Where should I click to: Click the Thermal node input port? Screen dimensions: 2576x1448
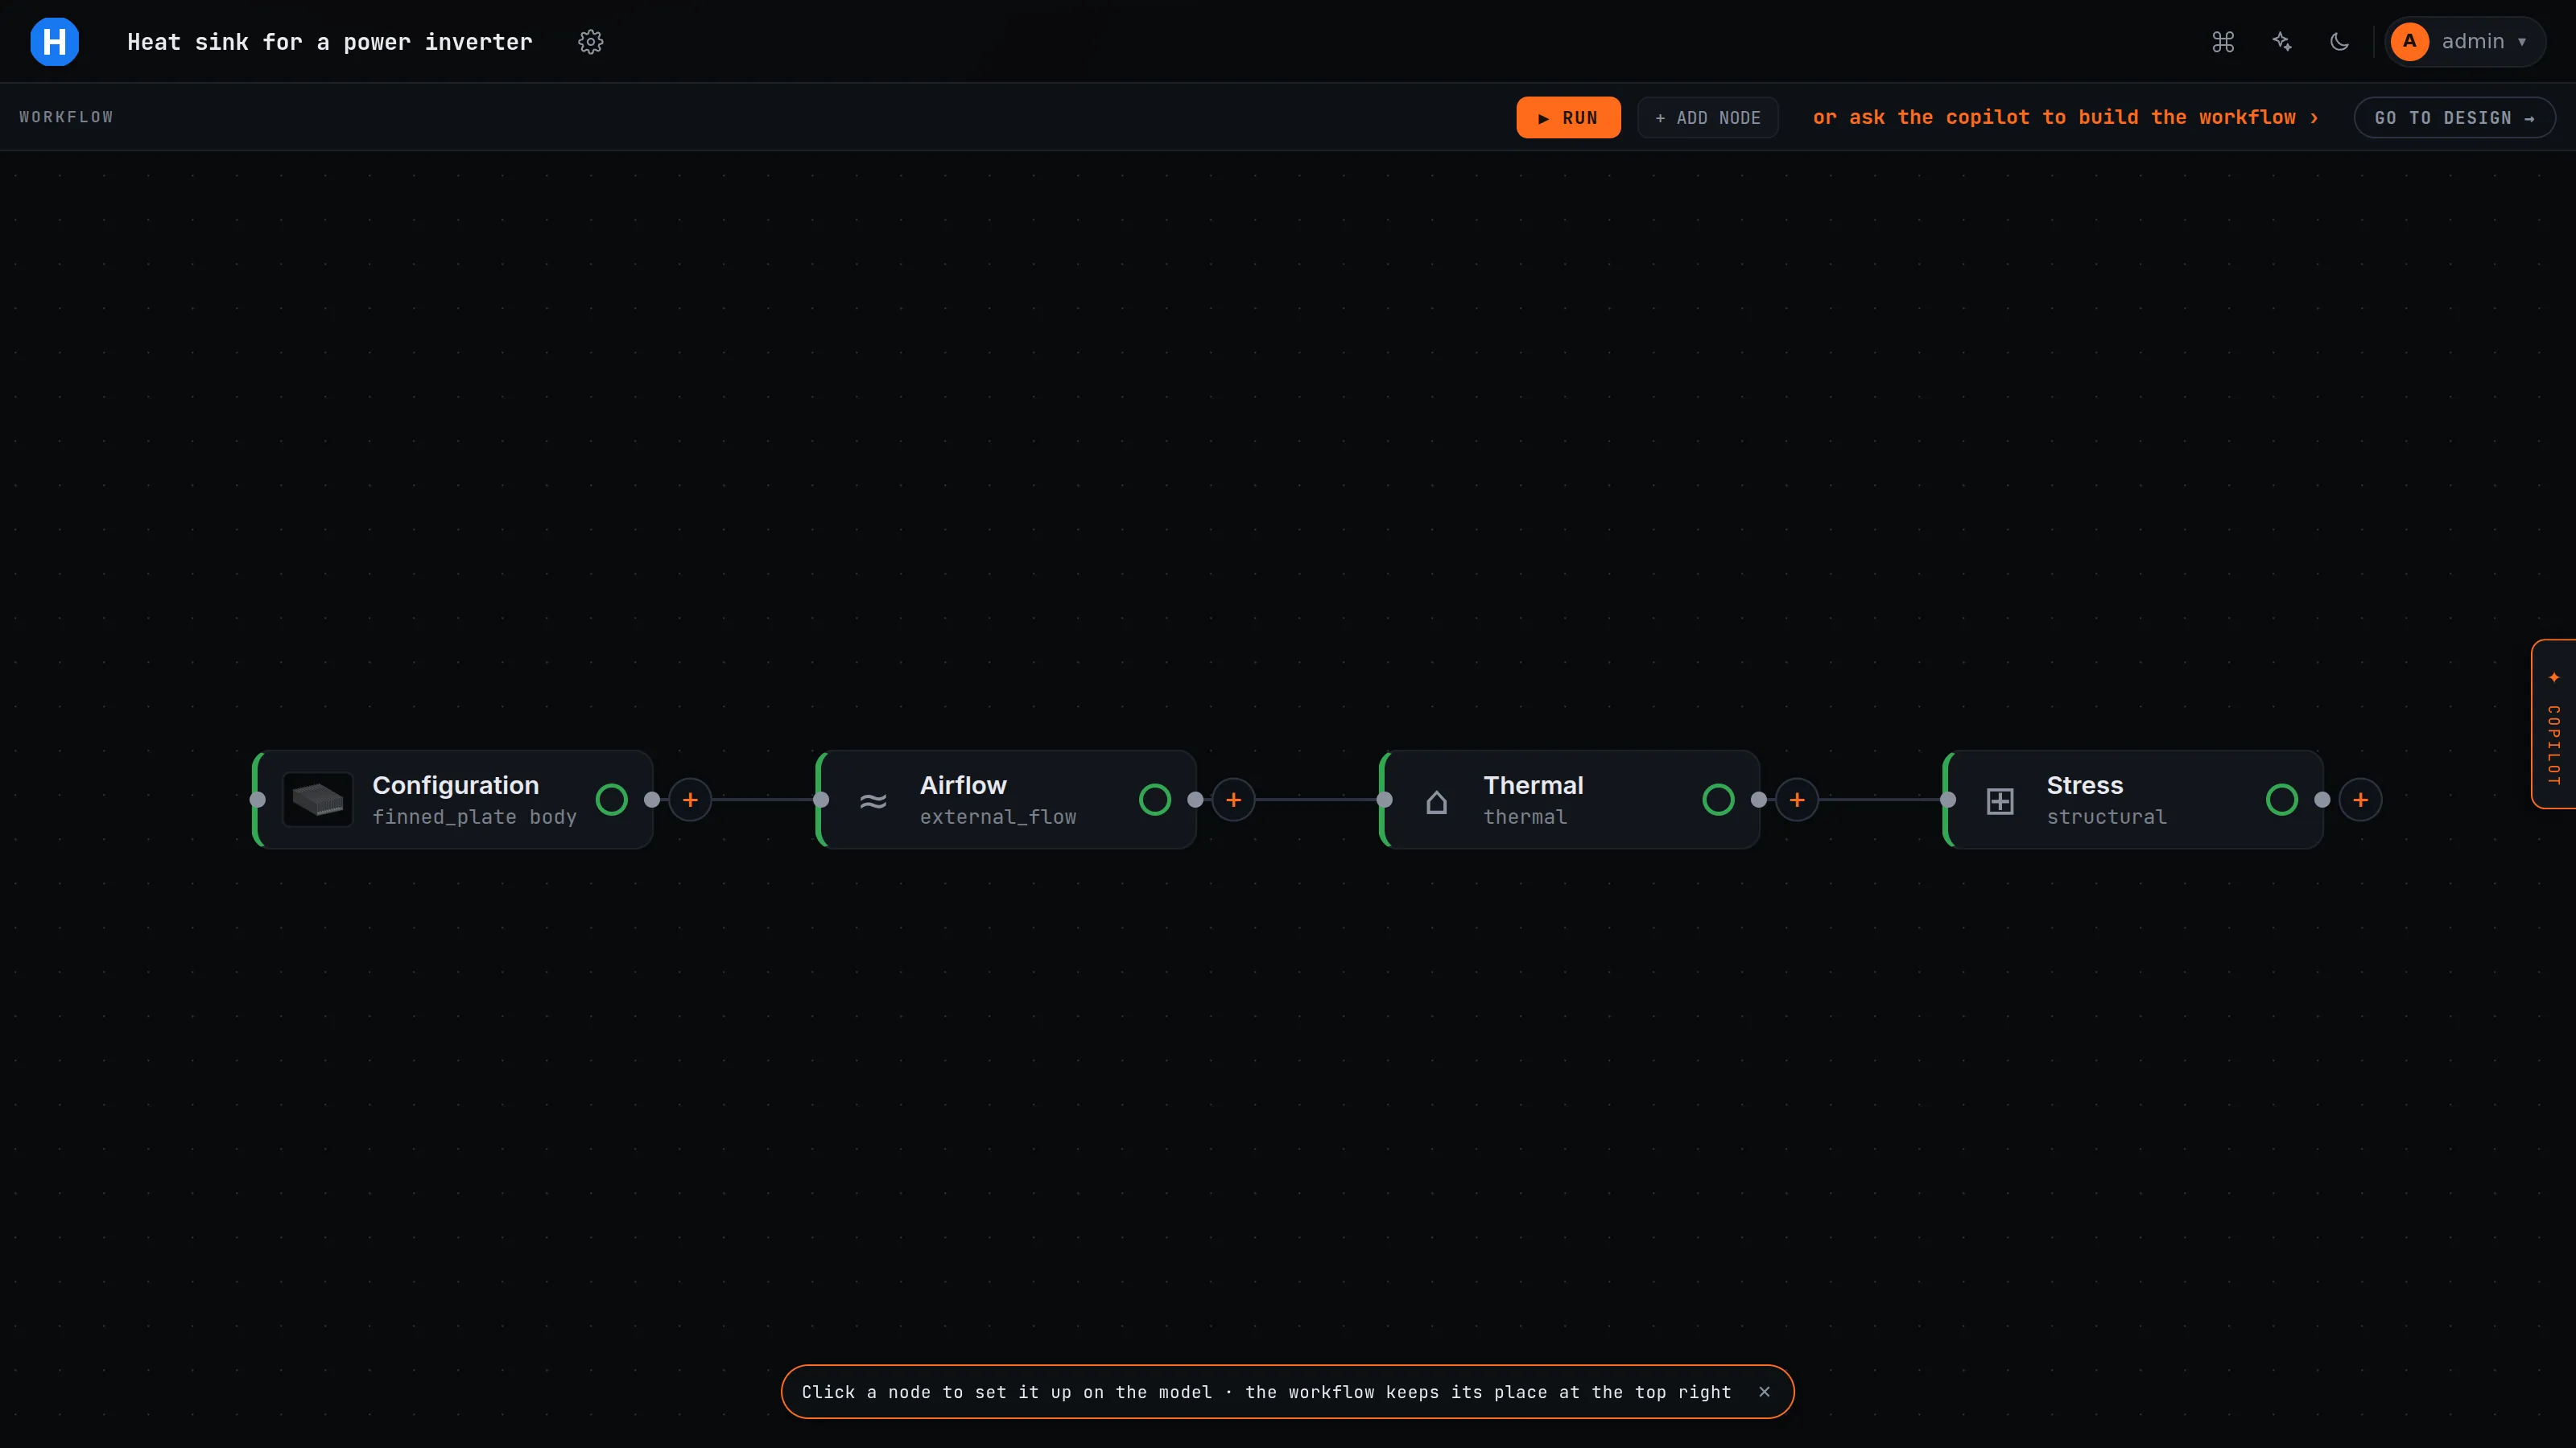point(1385,800)
